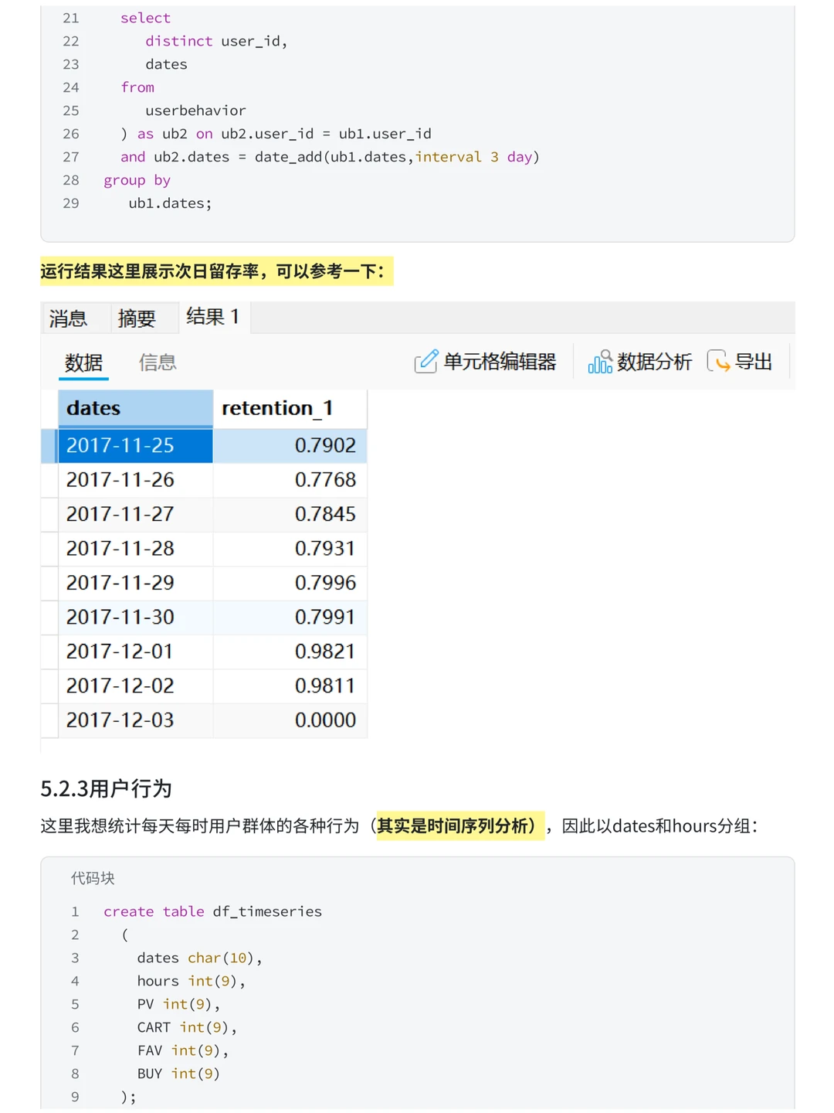
Task: Click retention value 0.7991
Action: pos(290,618)
